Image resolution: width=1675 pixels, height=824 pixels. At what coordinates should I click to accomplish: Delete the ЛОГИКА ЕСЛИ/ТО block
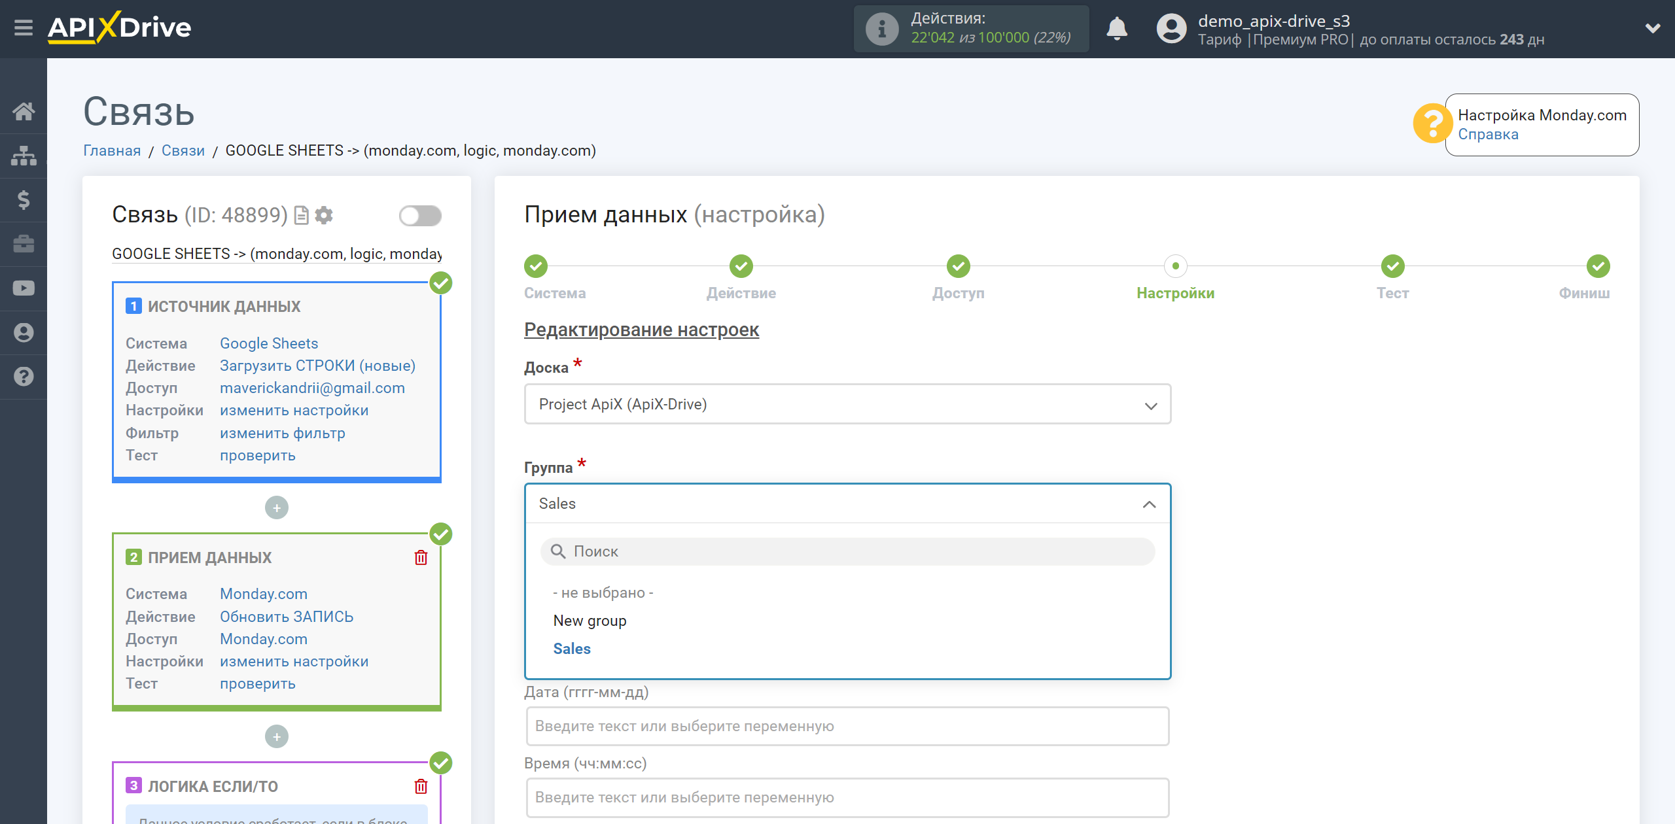coord(421,787)
